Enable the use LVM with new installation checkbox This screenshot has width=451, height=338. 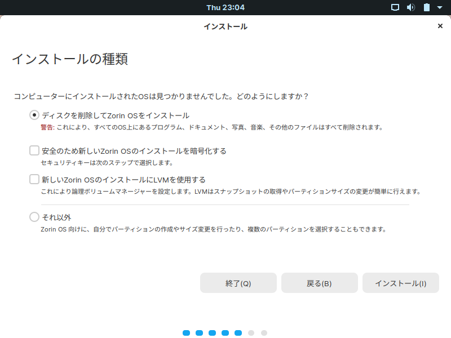[x=34, y=179]
